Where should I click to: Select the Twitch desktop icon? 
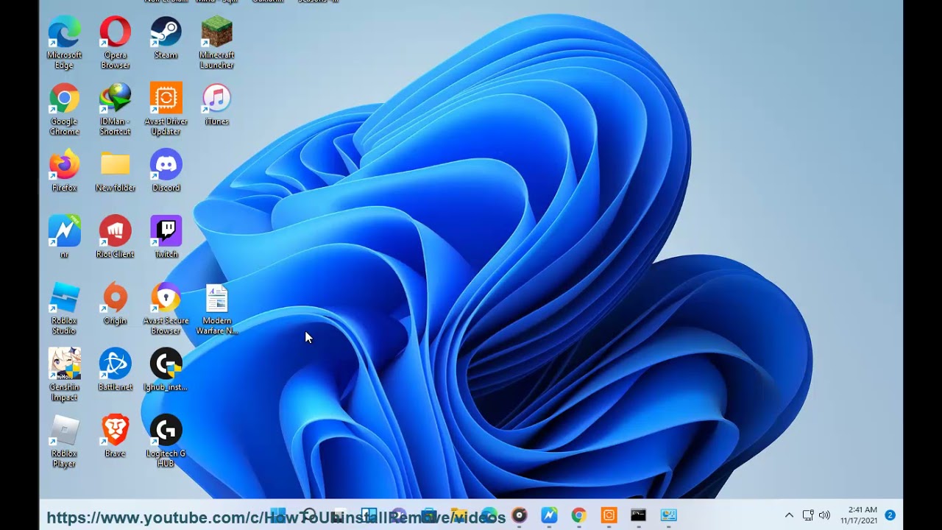[x=166, y=238]
